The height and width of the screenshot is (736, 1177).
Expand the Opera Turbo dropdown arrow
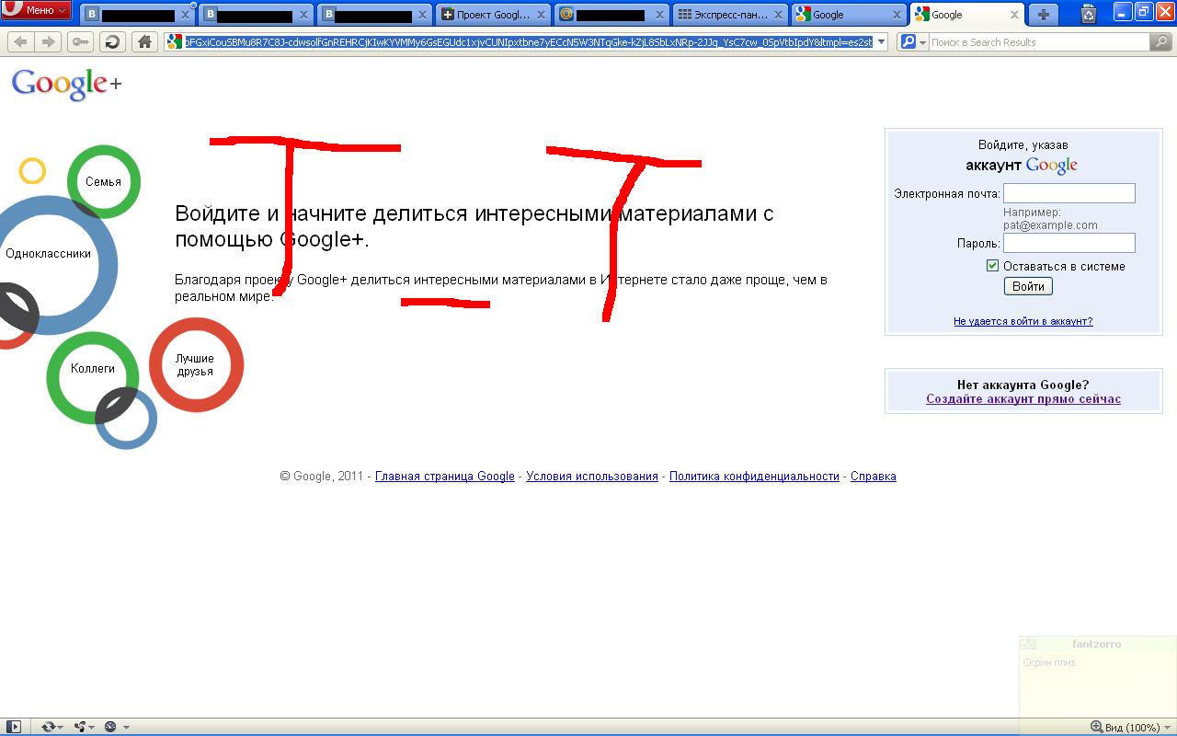point(125,728)
